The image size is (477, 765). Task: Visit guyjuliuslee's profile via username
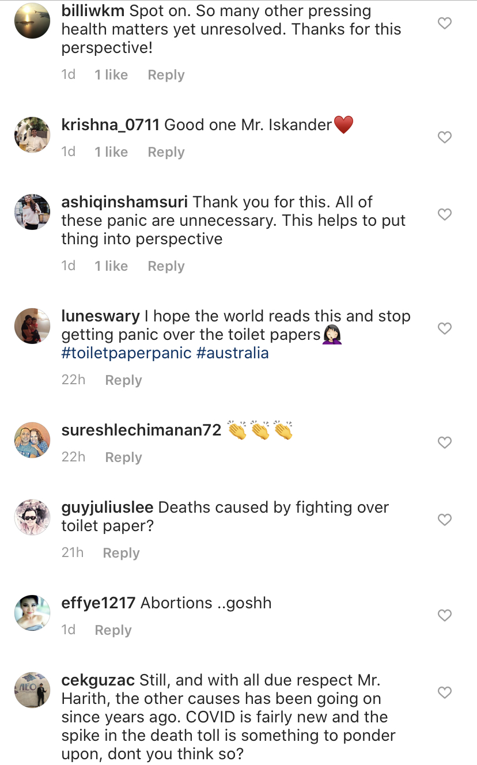coord(107,508)
